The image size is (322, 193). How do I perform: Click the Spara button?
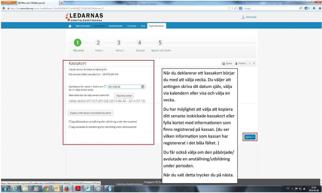pyautogui.click(x=227, y=63)
